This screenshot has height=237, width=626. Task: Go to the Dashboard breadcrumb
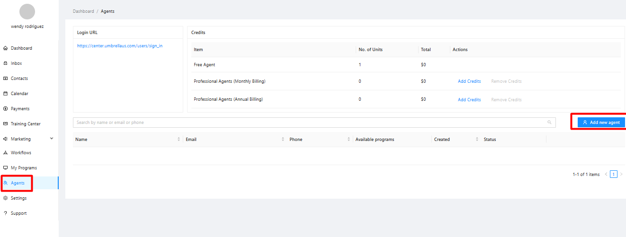tap(83, 11)
